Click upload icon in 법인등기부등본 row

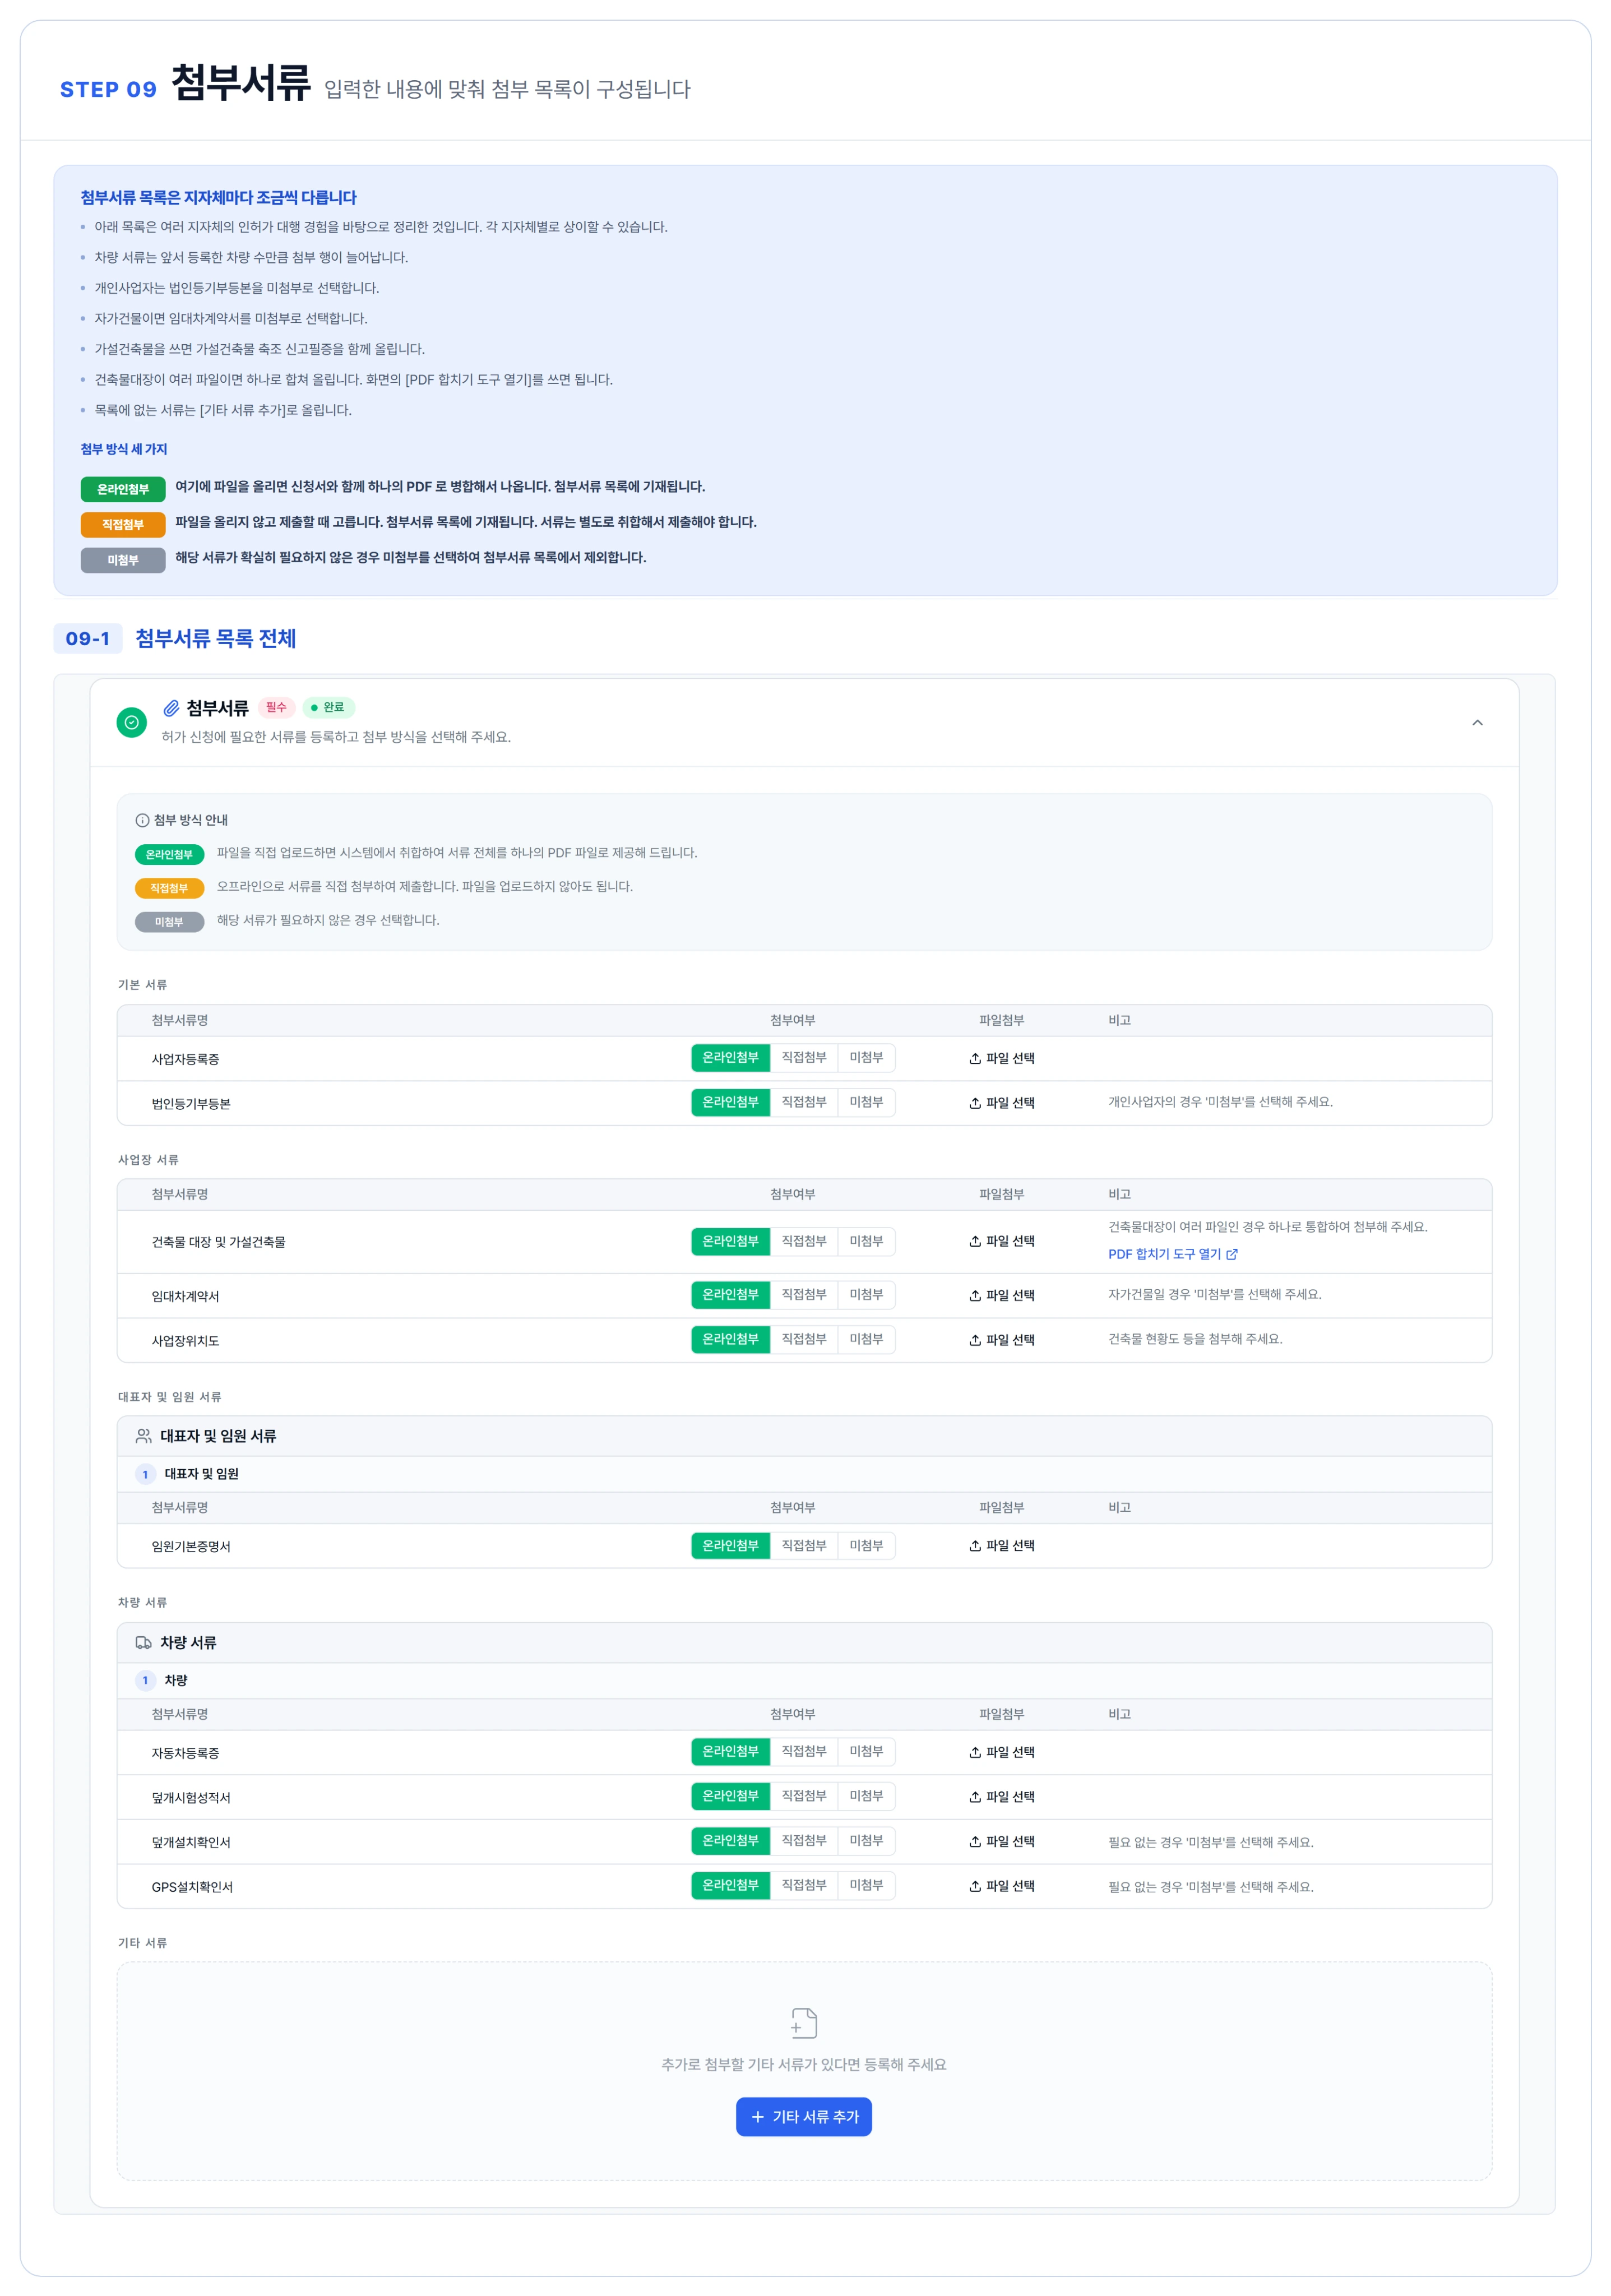[975, 1103]
